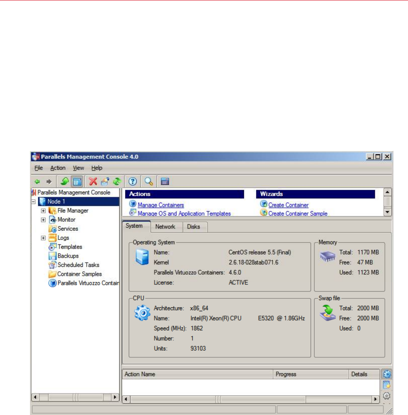
Task: Expand the Logs tree node
Action: coord(43,238)
